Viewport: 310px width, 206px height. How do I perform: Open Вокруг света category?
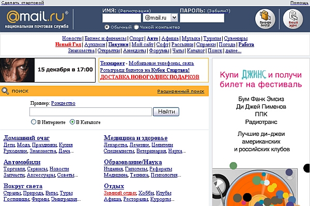pos(23,186)
